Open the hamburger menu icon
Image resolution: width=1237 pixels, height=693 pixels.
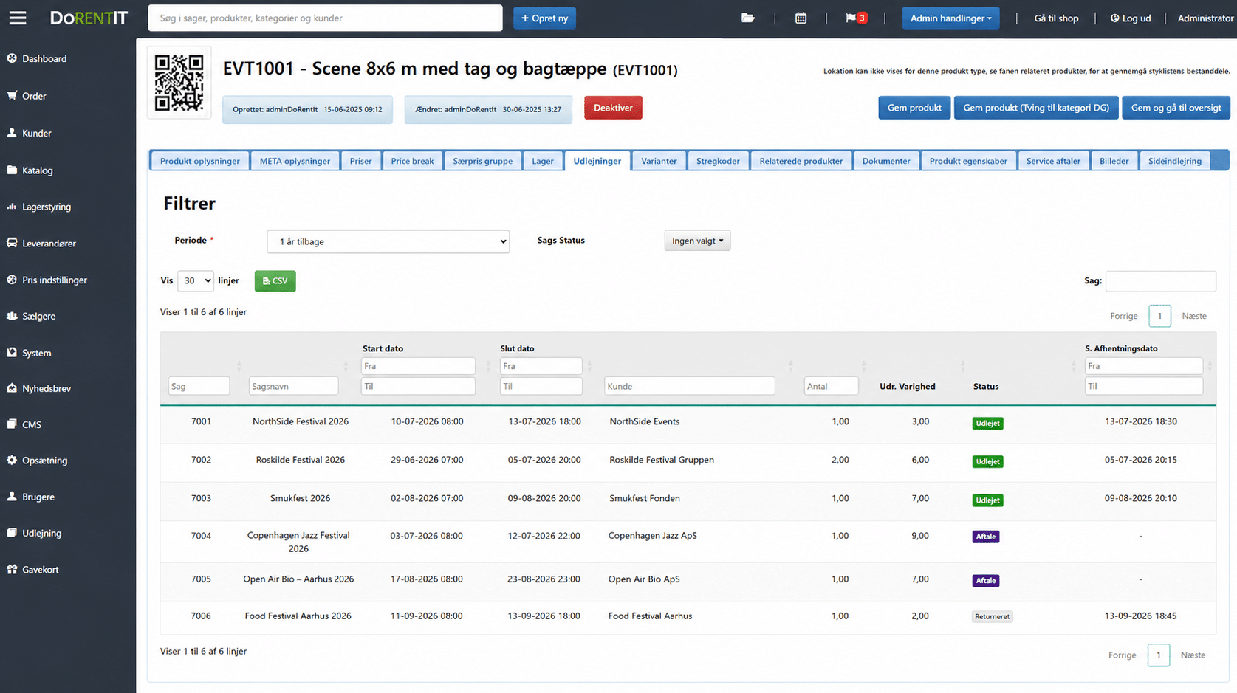(x=18, y=18)
